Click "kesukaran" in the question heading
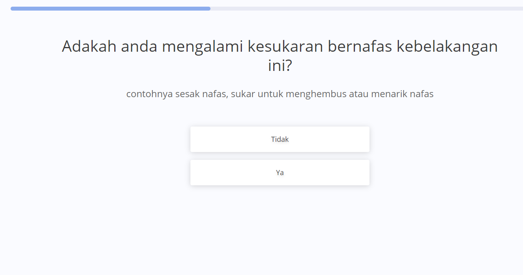The image size is (523, 275). point(285,47)
